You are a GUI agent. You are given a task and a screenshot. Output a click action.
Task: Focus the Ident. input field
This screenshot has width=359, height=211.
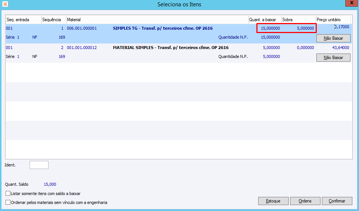tap(39, 165)
